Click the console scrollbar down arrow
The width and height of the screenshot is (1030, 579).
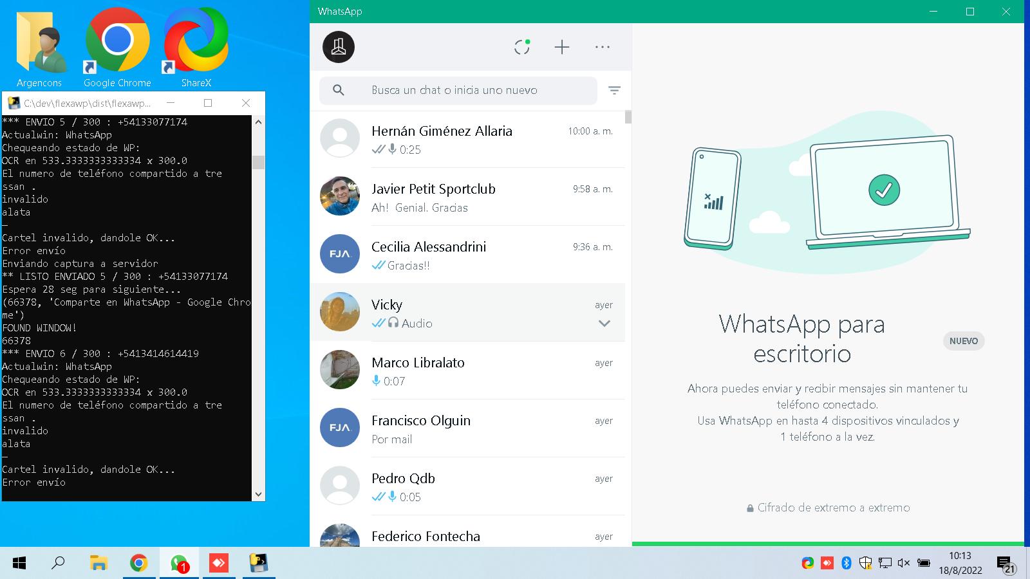tap(258, 495)
